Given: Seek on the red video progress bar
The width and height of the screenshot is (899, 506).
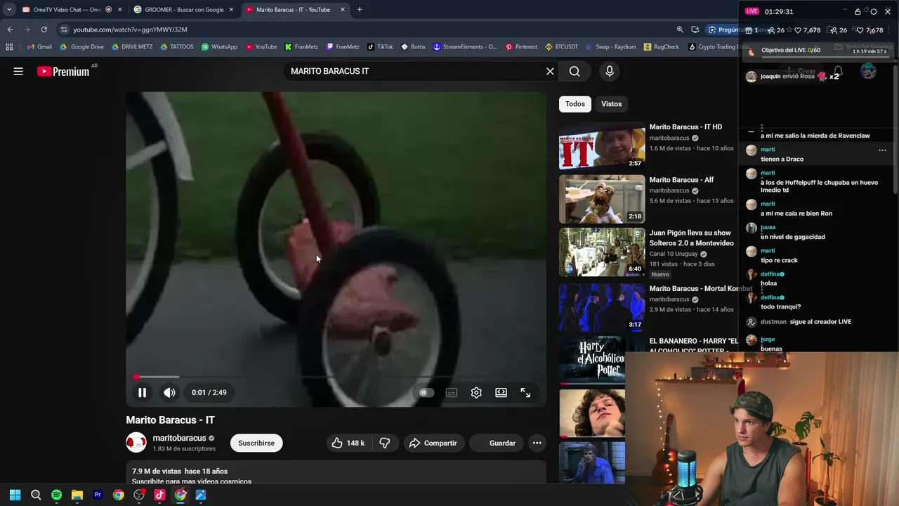Looking at the screenshot, I should click(336, 377).
